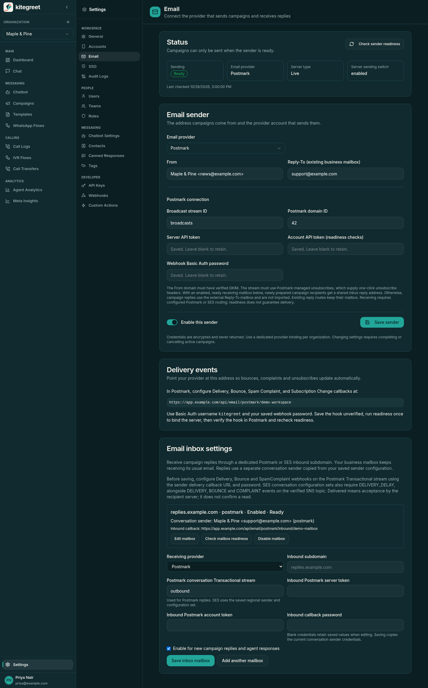
Task: Open the WhatsApp Flows icon
Action: [8, 126]
